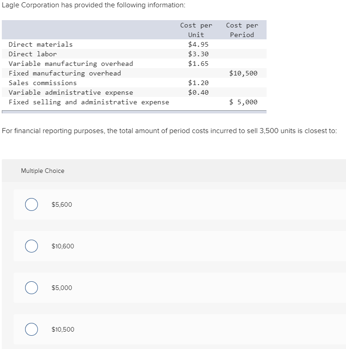Click the Direct labor row label
This screenshot has height=349, width=346.
coord(33,54)
